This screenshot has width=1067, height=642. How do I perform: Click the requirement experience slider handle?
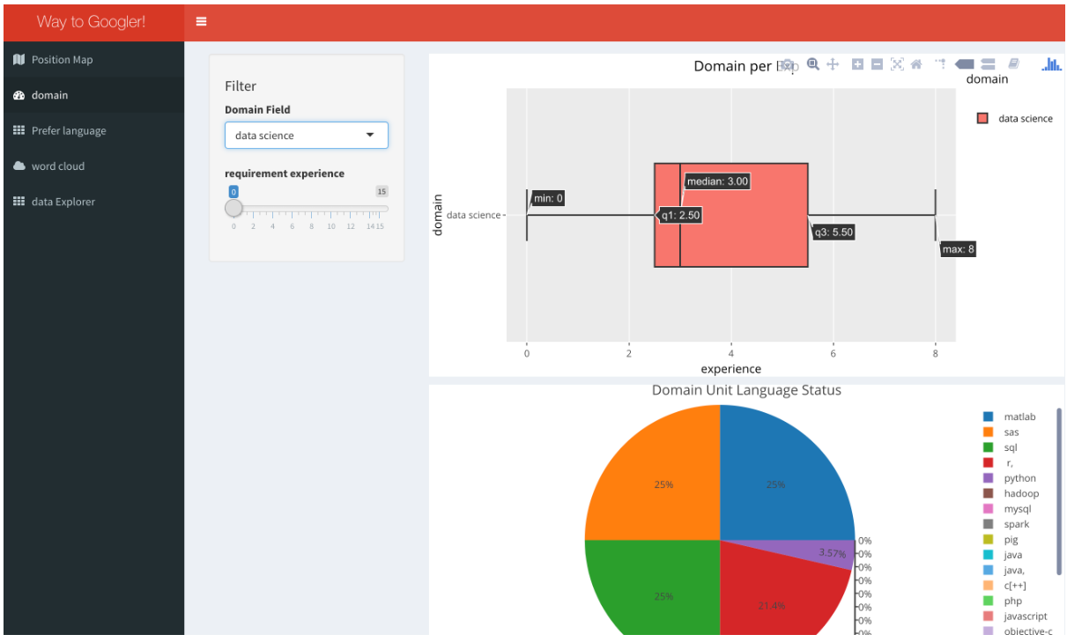tap(233, 208)
